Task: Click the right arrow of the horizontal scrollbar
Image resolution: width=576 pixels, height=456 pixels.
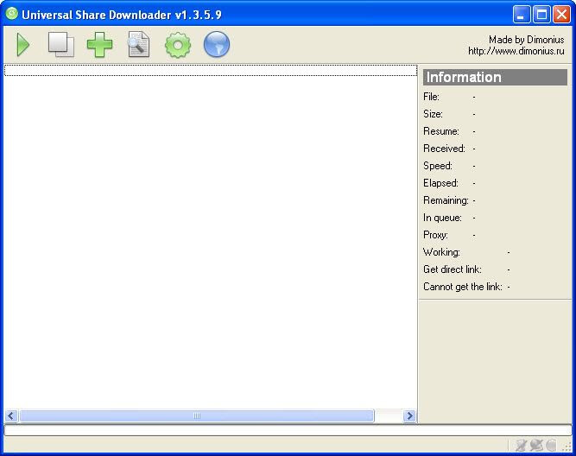Action: pos(409,415)
